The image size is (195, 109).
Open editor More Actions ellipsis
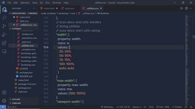(191, 8)
